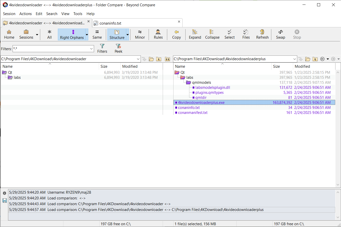
Task: Go up one level on left side
Action: (x=159, y=59)
